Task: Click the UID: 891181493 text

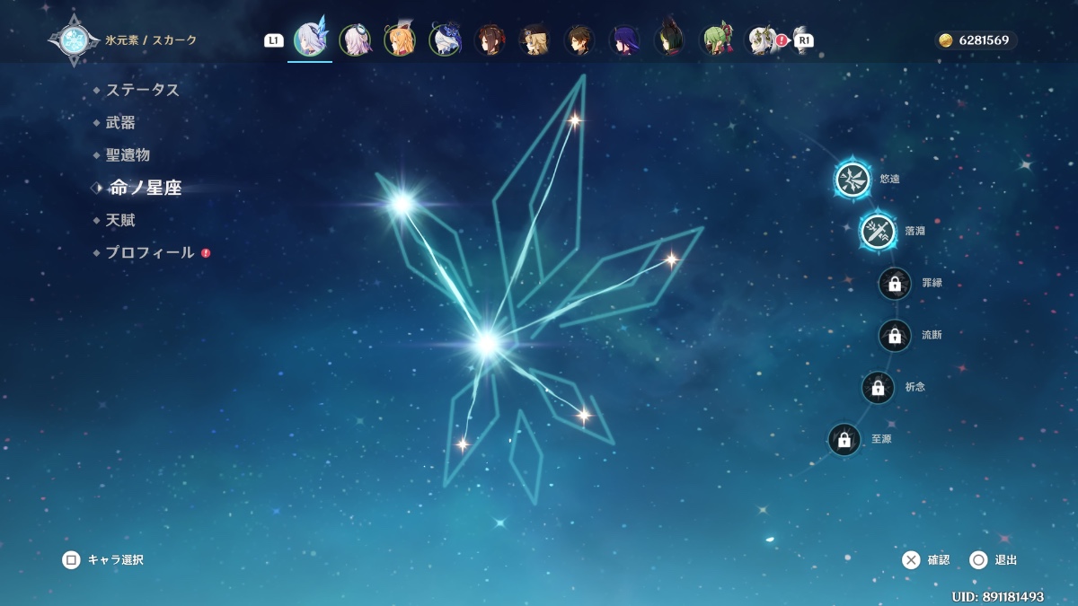Action: (x=998, y=597)
